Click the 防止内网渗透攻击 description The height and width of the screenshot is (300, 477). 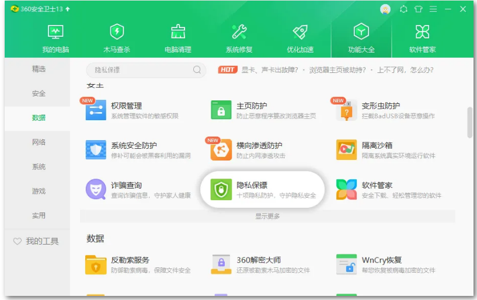261,156
